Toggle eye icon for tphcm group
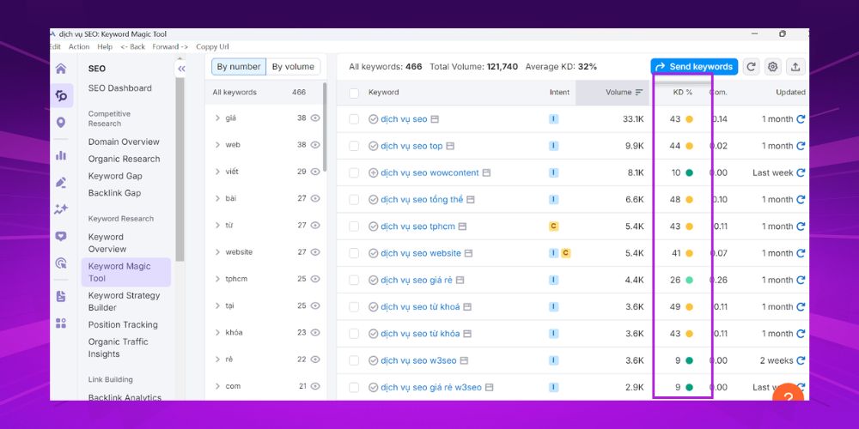 click(x=315, y=279)
